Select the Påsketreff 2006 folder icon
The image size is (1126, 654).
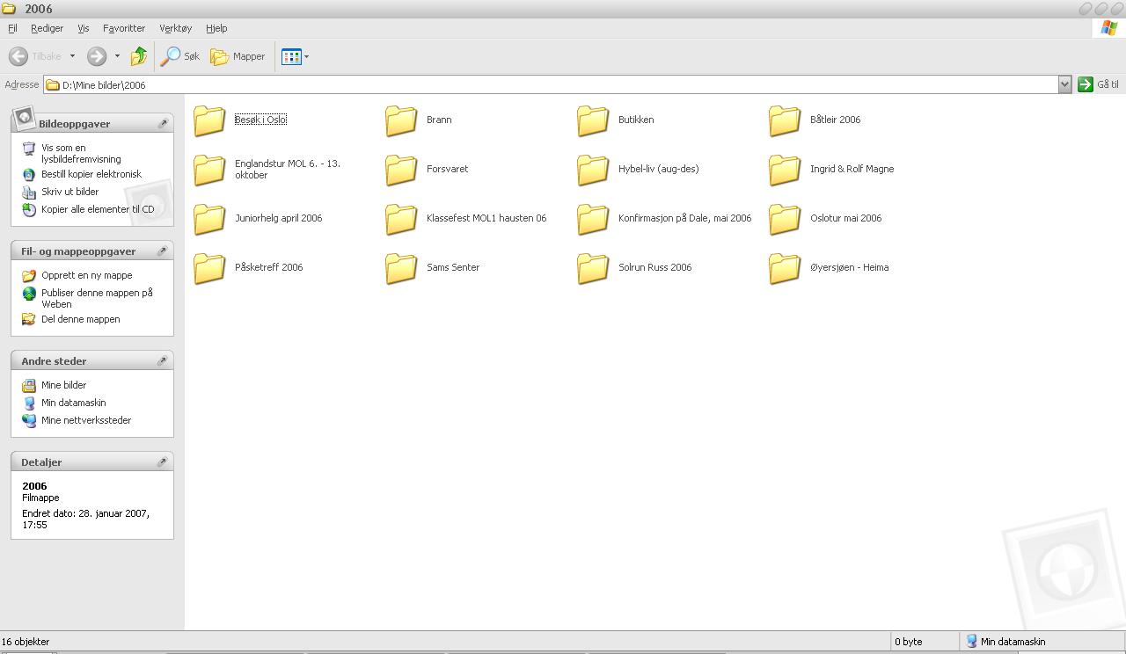tap(209, 268)
